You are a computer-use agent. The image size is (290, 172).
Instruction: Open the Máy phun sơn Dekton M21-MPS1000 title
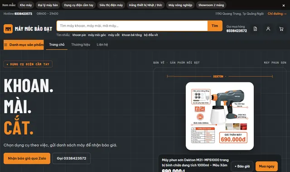point(195,162)
